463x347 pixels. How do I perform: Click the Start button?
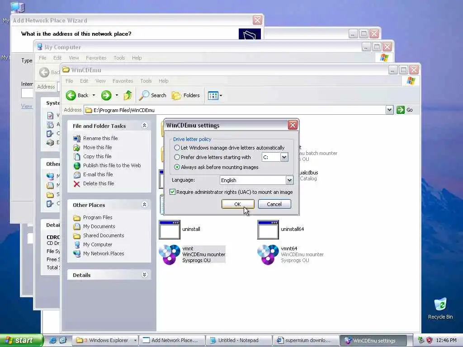[21, 340]
